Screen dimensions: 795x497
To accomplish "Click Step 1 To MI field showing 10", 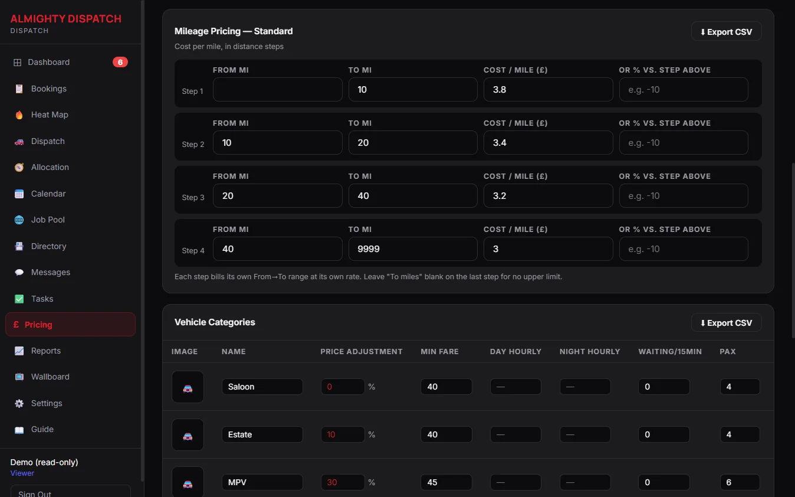I will pyautogui.click(x=413, y=90).
